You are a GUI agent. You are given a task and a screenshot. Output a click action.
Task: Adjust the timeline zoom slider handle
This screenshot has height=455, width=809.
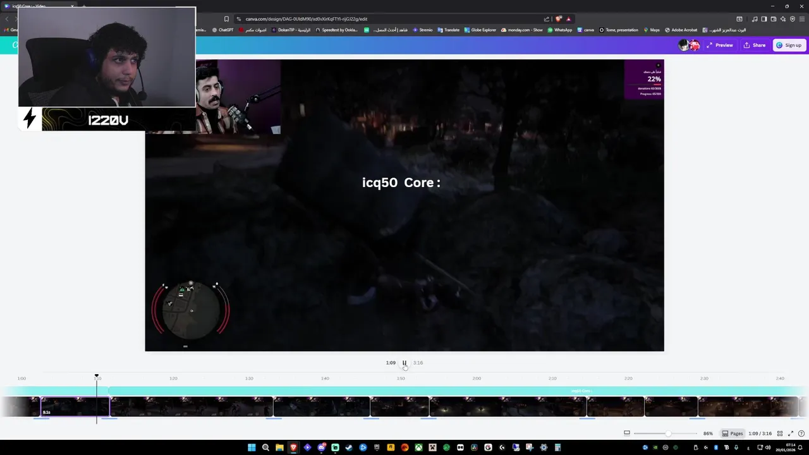tap(668, 434)
